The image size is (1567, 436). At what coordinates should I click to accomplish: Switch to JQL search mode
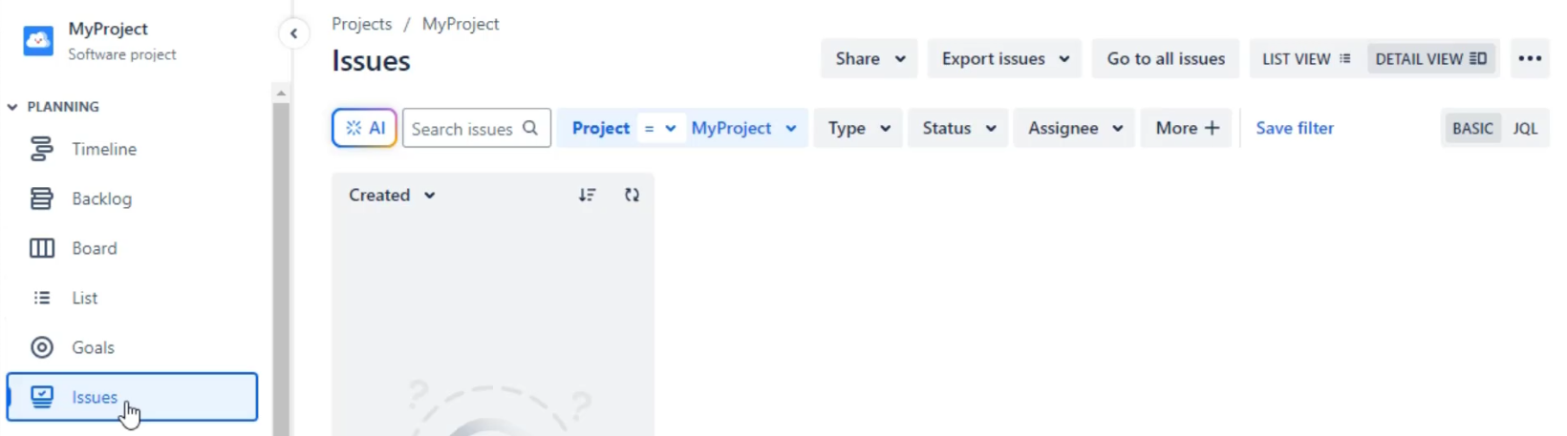tap(1525, 128)
